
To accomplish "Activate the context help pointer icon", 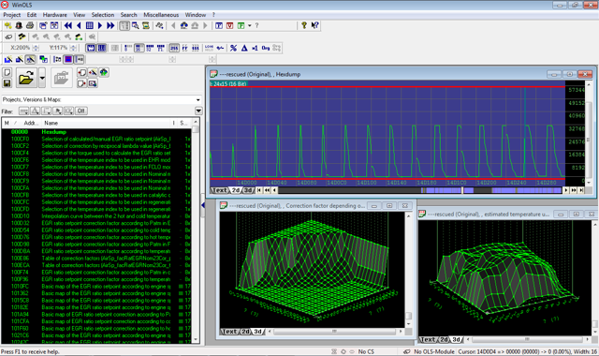I will [314, 25].
